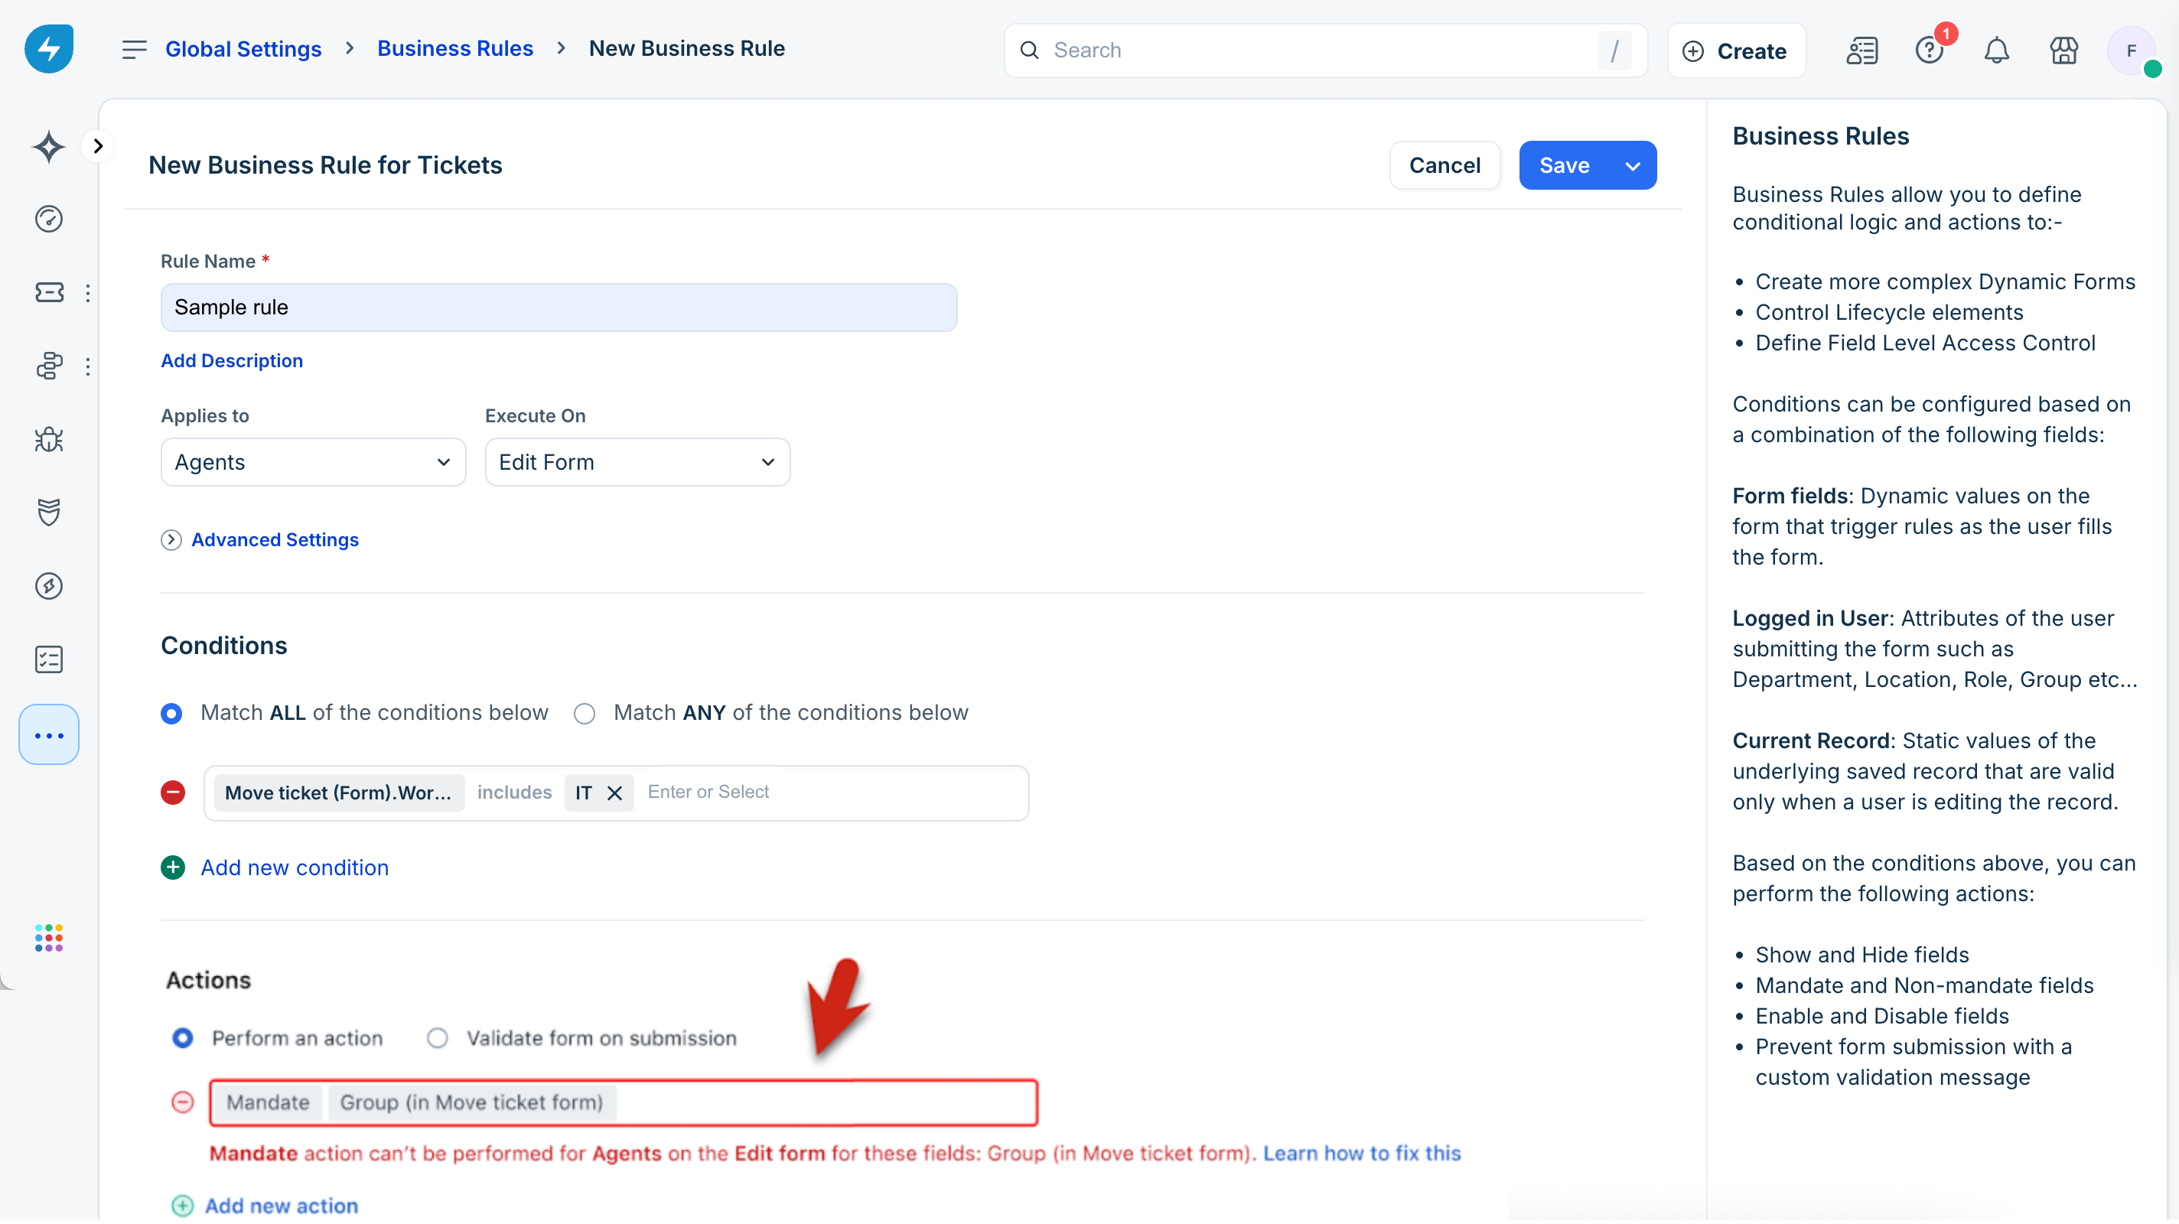Open the Execute On Edit Form dropdown

[x=637, y=462]
